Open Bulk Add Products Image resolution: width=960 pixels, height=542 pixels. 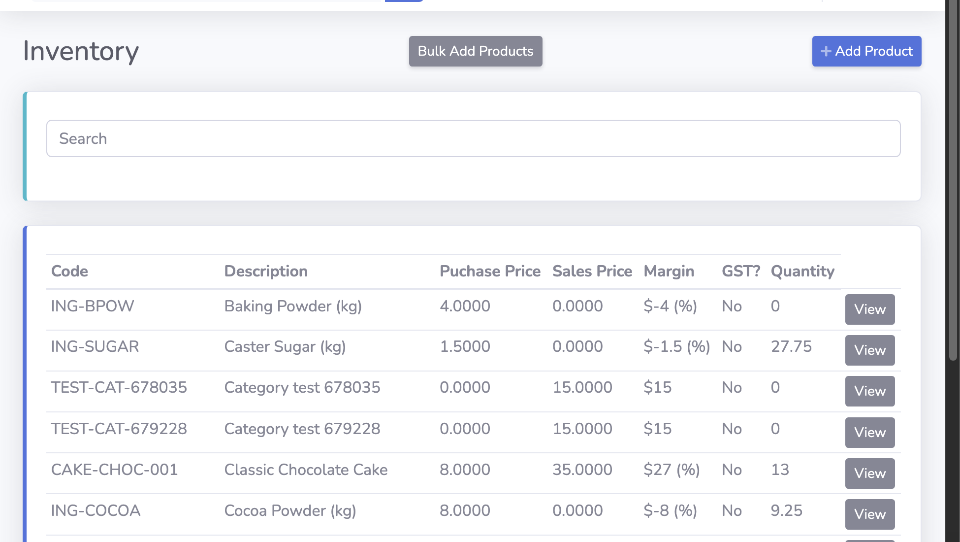pos(476,51)
